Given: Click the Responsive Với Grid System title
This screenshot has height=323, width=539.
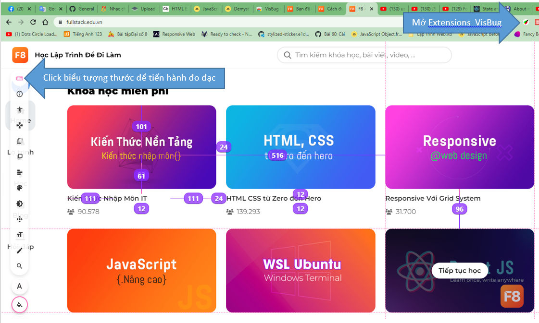Looking at the screenshot, I should tap(433, 198).
